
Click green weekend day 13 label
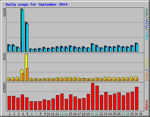(x=62, y=114)
